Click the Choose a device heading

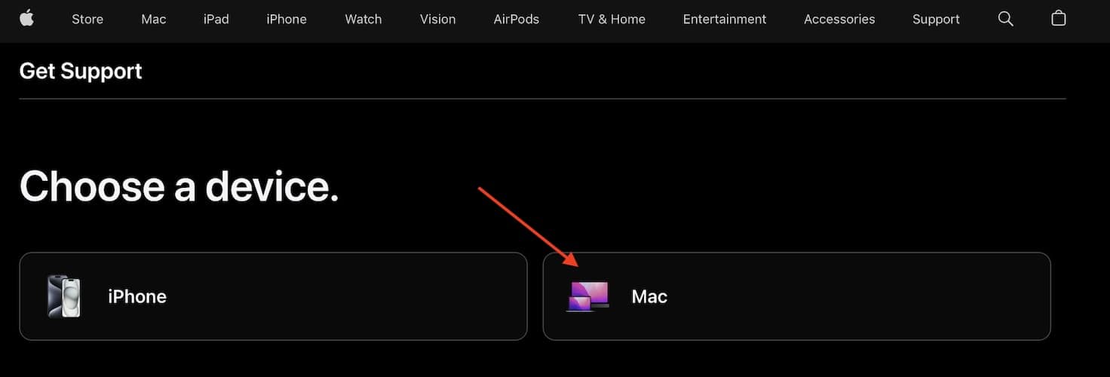click(x=179, y=185)
